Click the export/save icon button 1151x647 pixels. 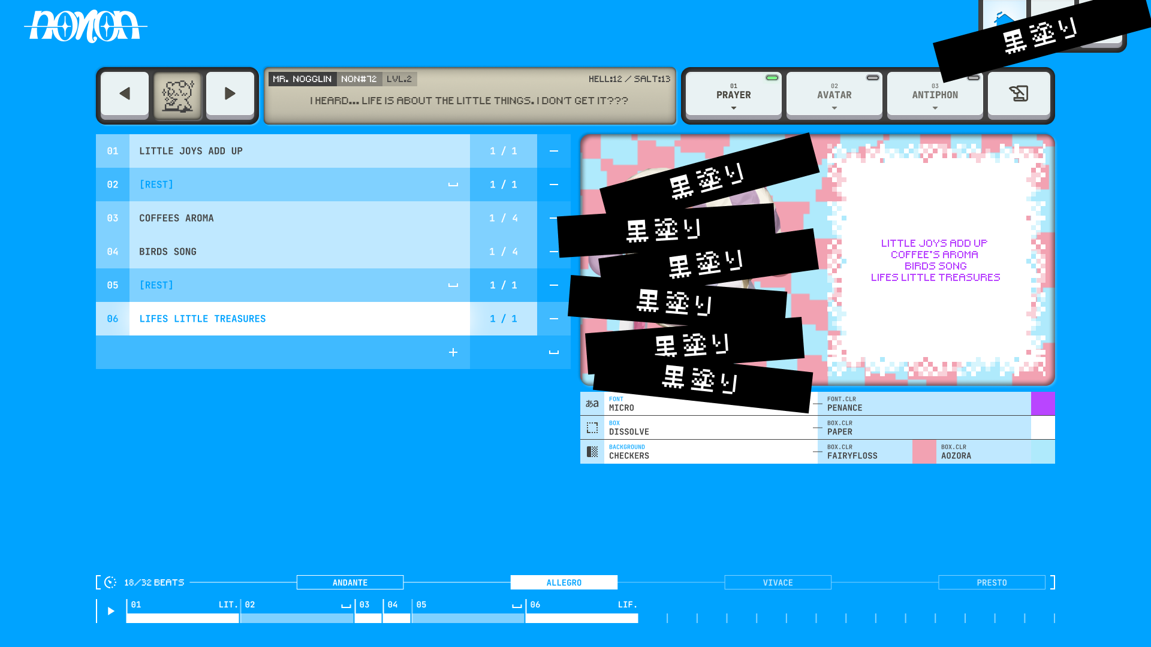coord(1019,94)
